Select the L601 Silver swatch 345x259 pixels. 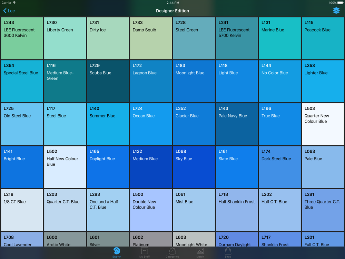click(x=108, y=239)
